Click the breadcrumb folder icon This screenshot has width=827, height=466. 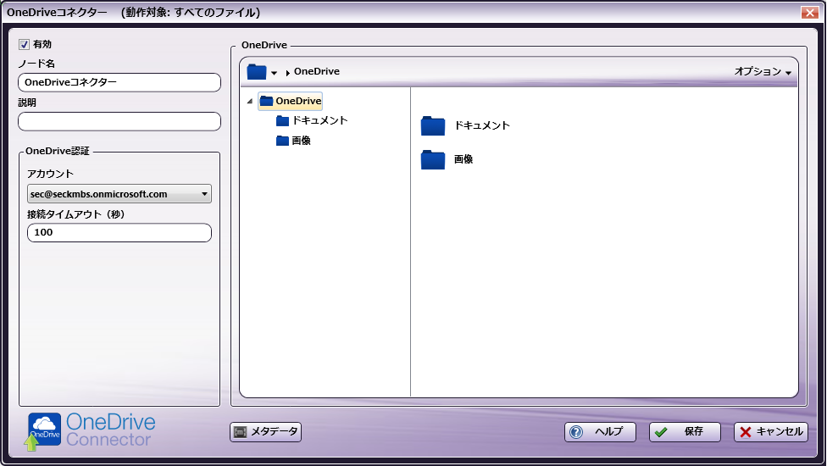click(x=257, y=72)
